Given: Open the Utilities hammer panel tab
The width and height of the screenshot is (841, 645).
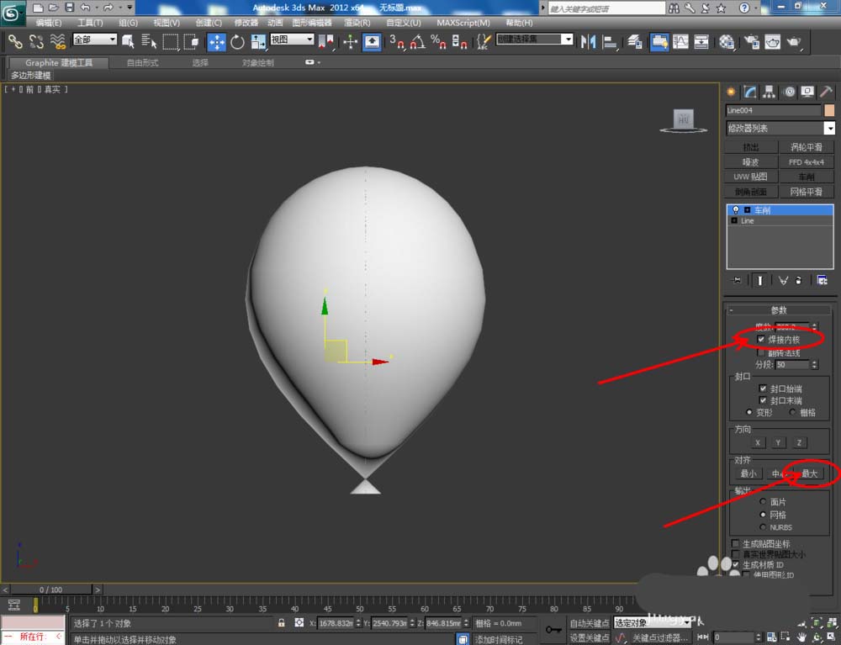Looking at the screenshot, I should click(x=827, y=92).
